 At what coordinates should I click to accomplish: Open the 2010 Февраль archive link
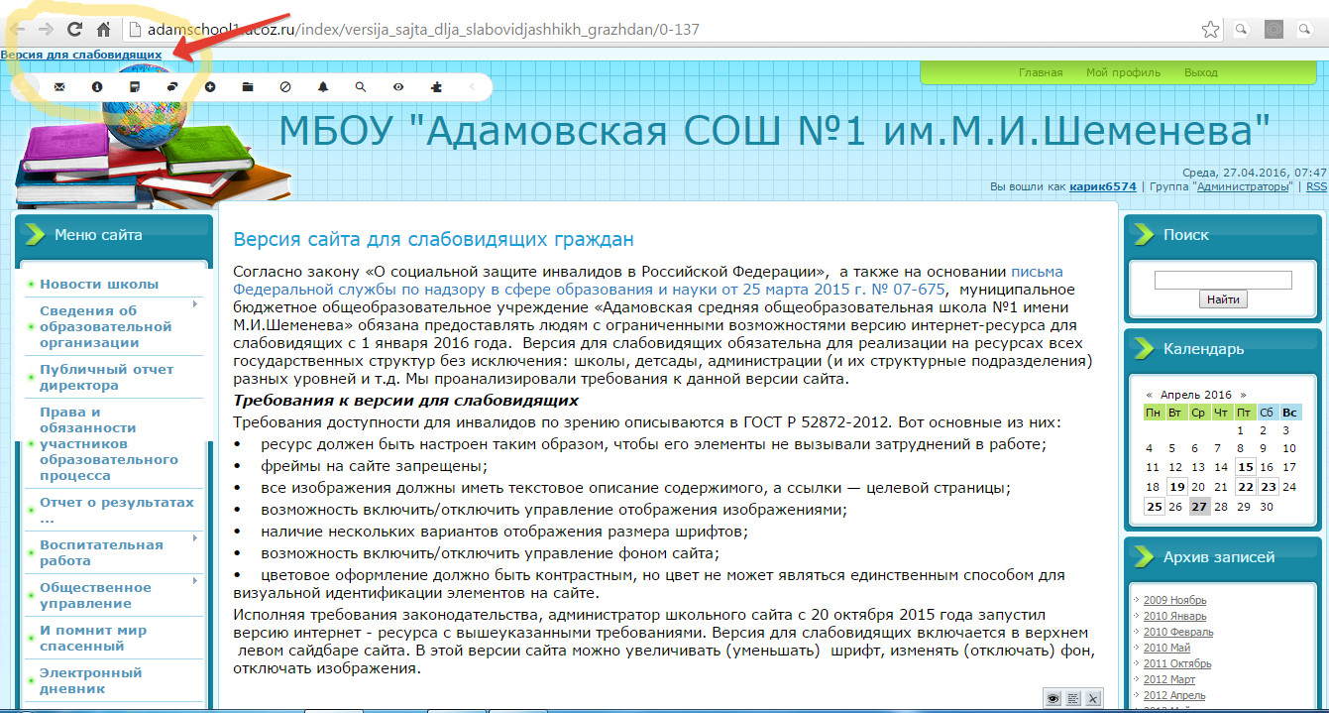point(1178,632)
